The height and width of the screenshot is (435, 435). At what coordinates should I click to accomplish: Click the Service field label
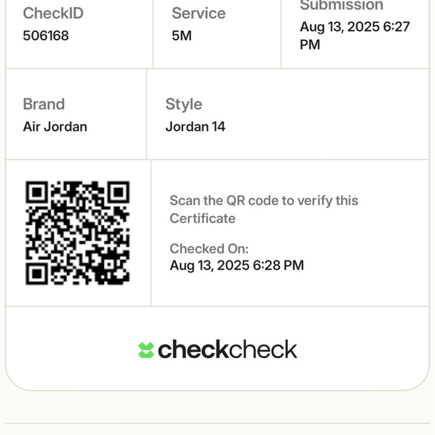click(x=198, y=13)
